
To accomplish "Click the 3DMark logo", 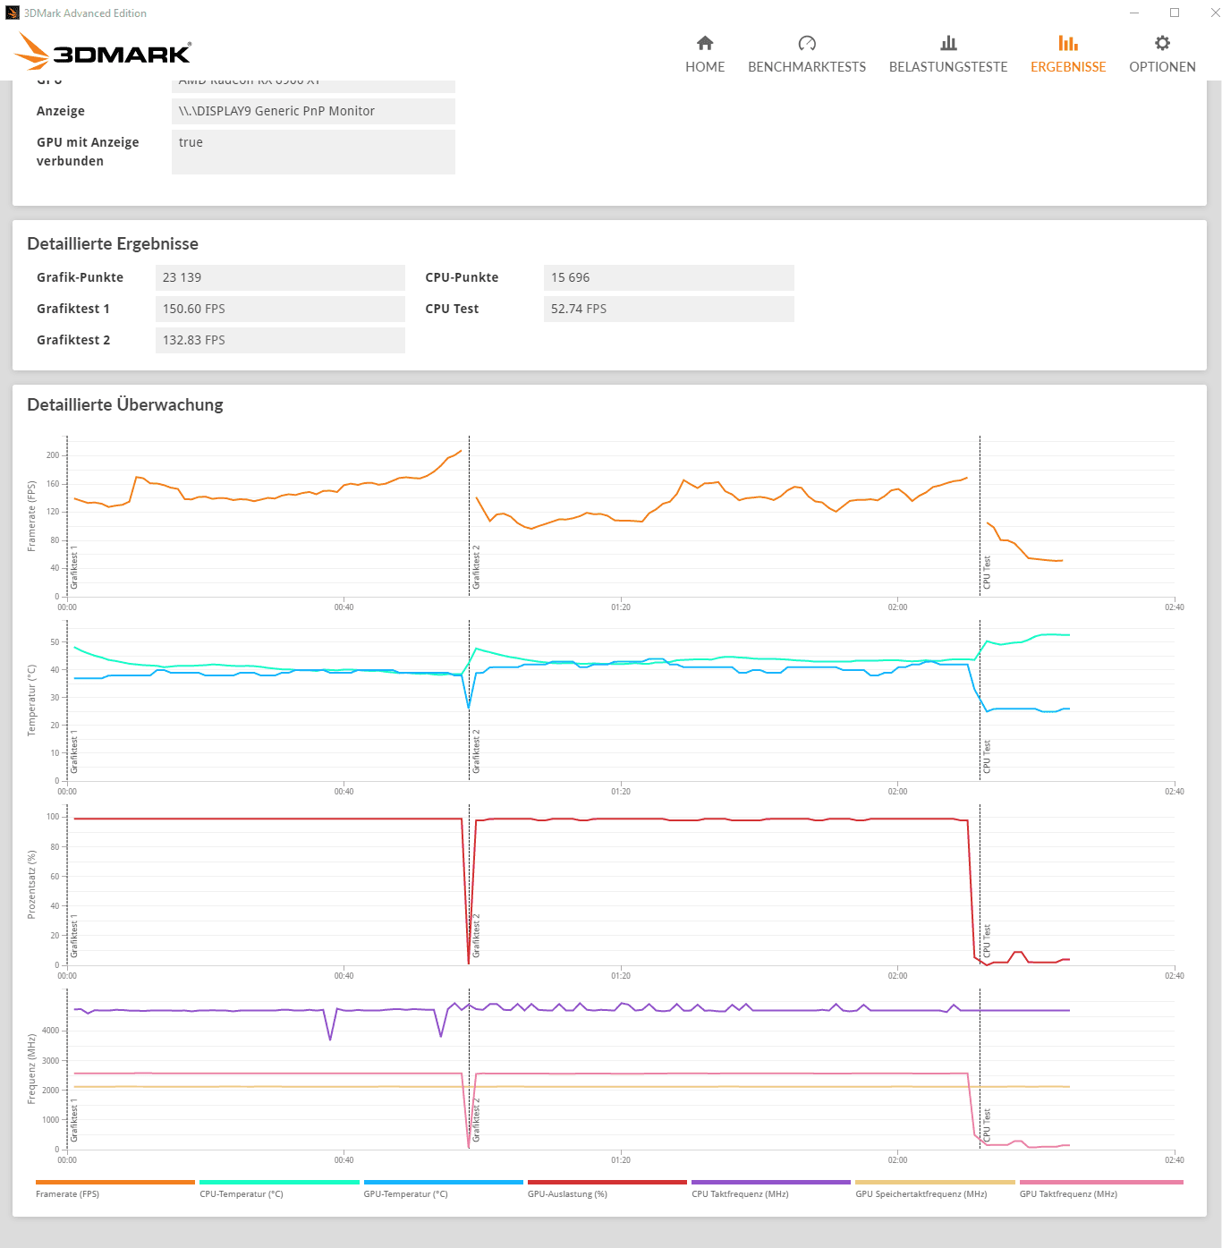I will (x=104, y=52).
